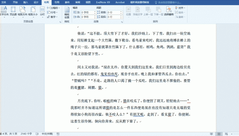Switch to the 邮件 (Mailings) tab
239x136 pixels.
coord(67,2)
